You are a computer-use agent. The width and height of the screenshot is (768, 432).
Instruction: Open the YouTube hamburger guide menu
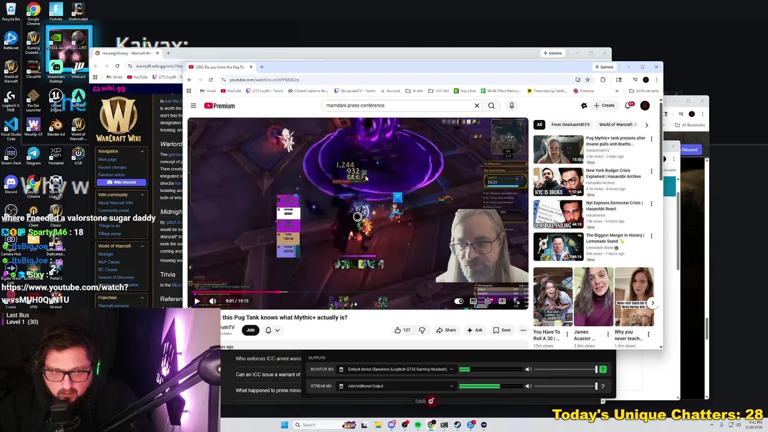193,106
